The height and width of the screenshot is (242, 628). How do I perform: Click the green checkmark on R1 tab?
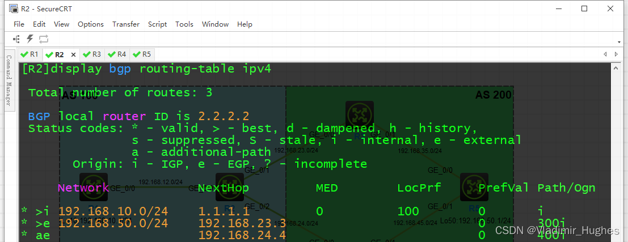[x=24, y=54]
